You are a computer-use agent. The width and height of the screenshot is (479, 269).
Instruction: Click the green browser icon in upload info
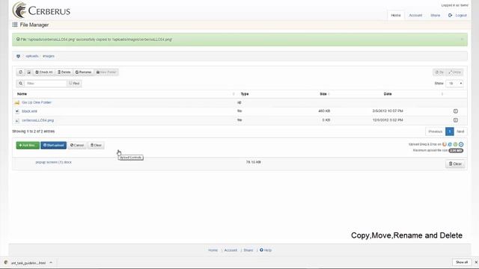(456, 144)
